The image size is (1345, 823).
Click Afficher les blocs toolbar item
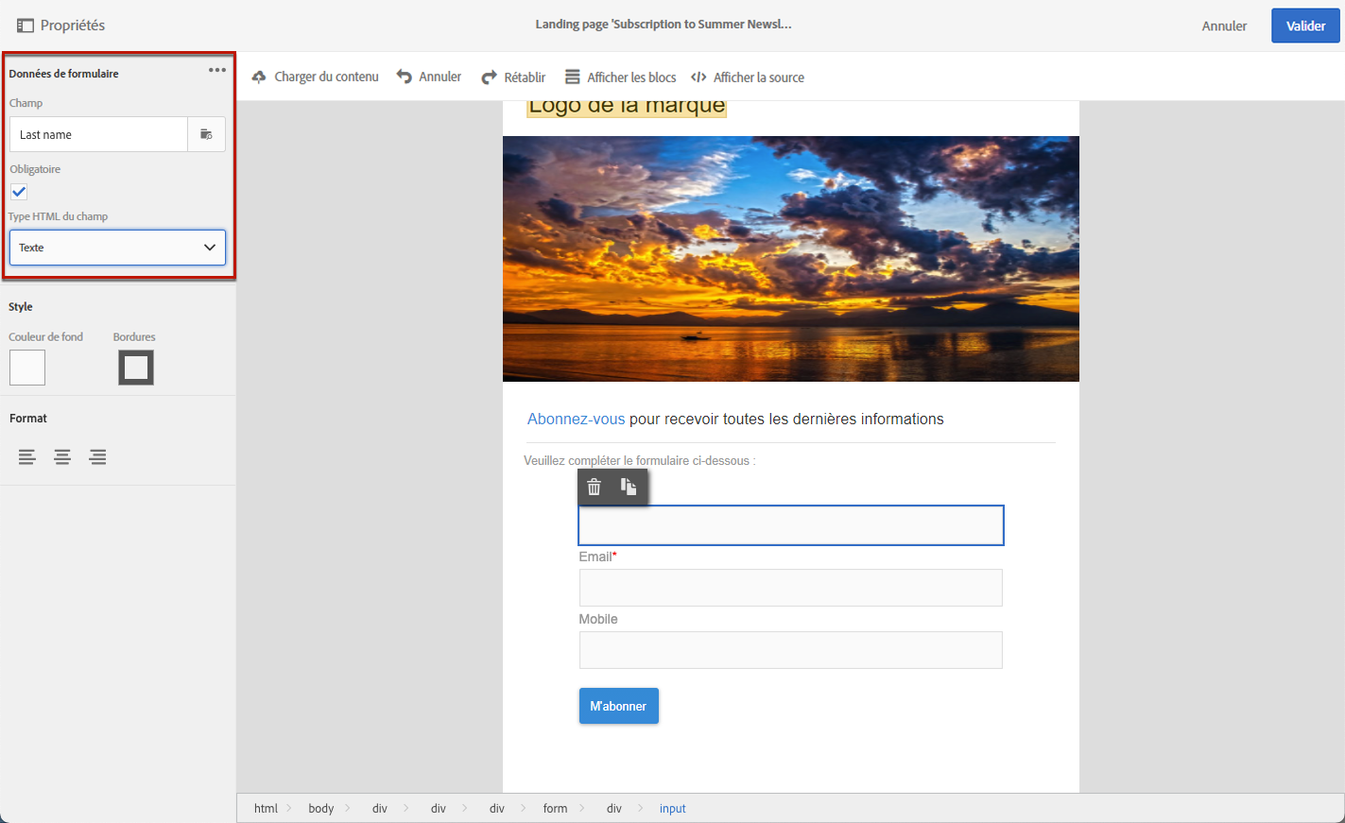(621, 77)
